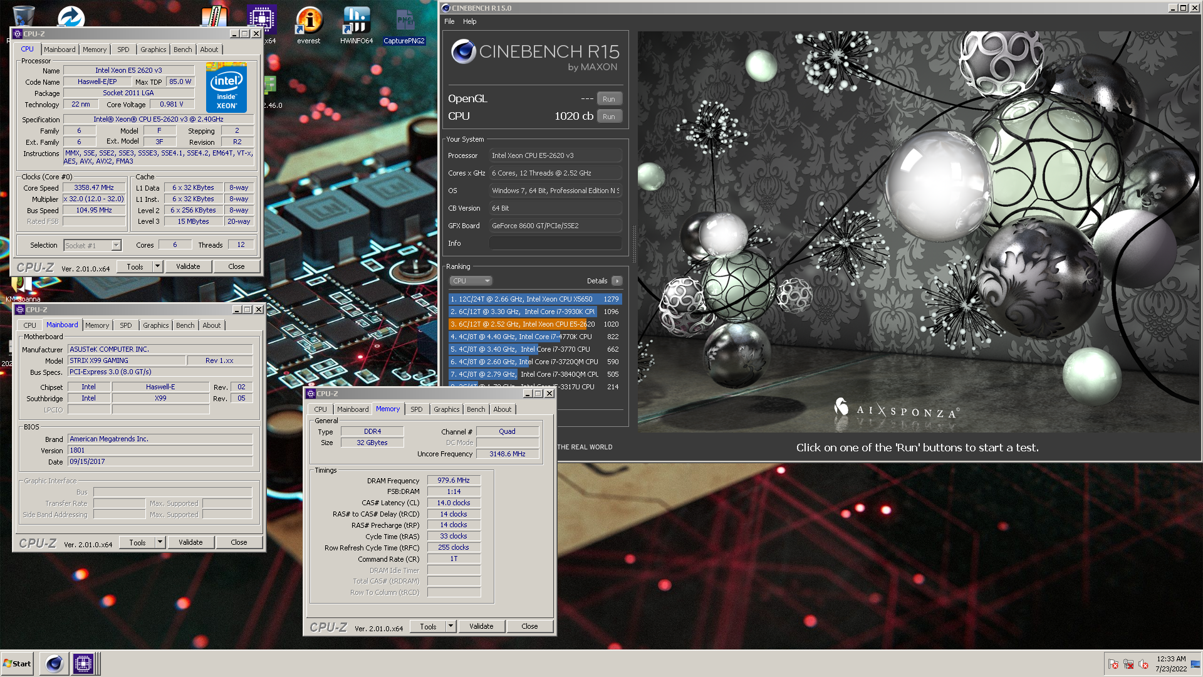Run the OpenGL benchmark

(x=609, y=99)
